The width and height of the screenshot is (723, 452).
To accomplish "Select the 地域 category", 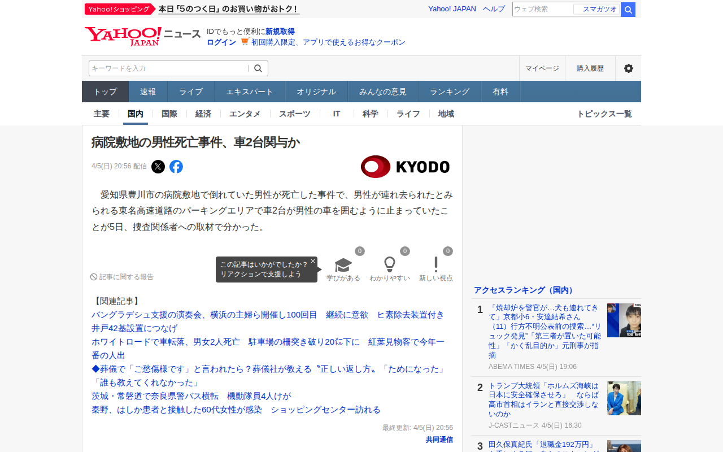I will [446, 114].
